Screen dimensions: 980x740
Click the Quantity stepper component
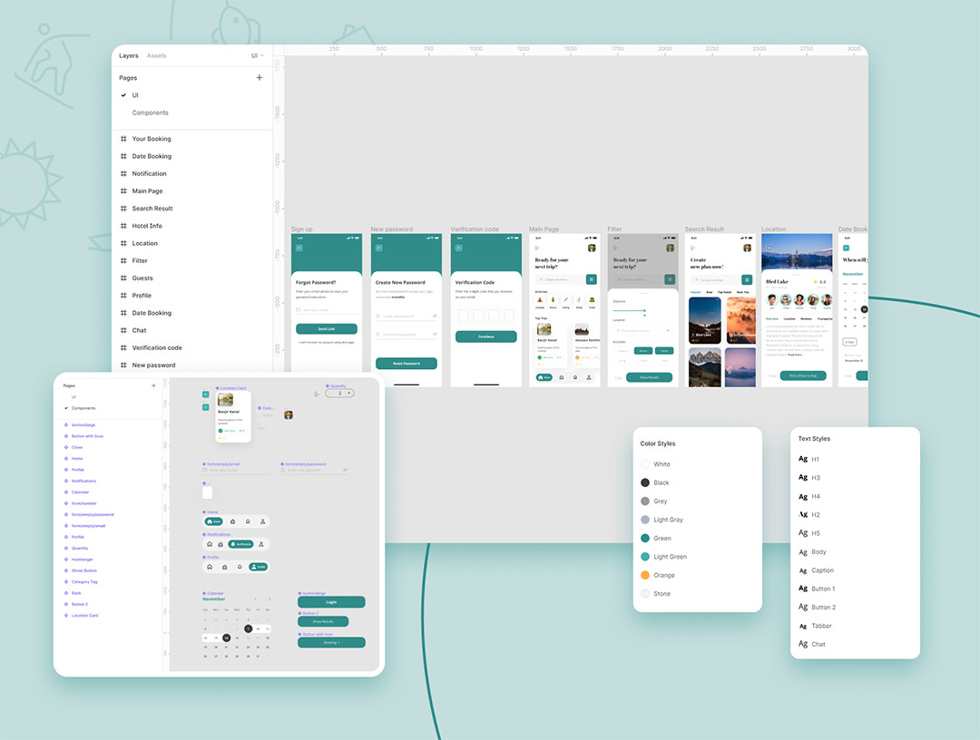[339, 393]
